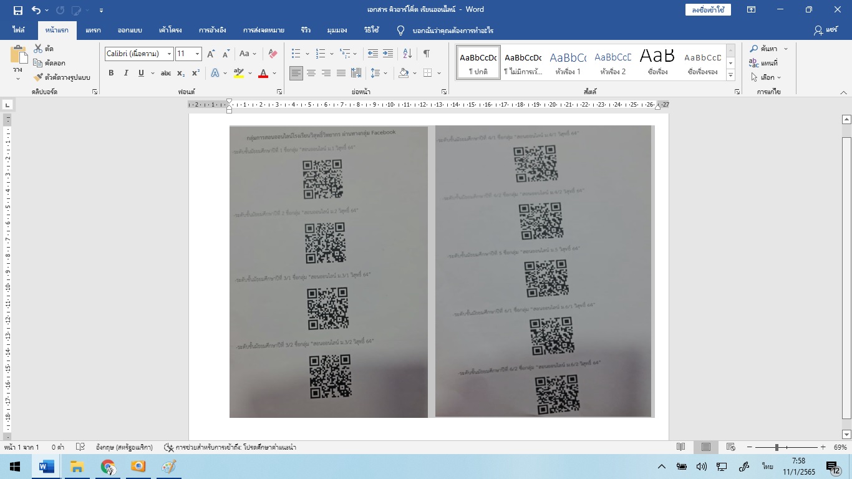Switch to Web Layout view in status bar

point(730,447)
